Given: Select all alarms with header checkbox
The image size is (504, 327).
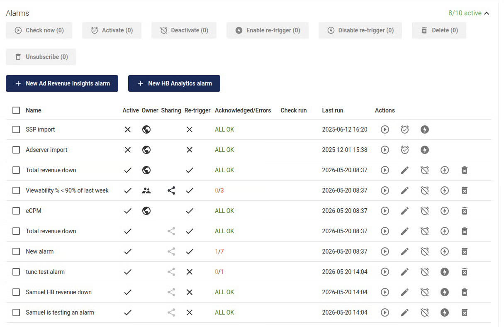Looking at the screenshot, I should click(x=16, y=110).
